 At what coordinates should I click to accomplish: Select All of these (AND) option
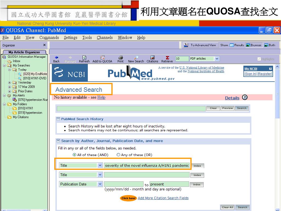click(74, 155)
